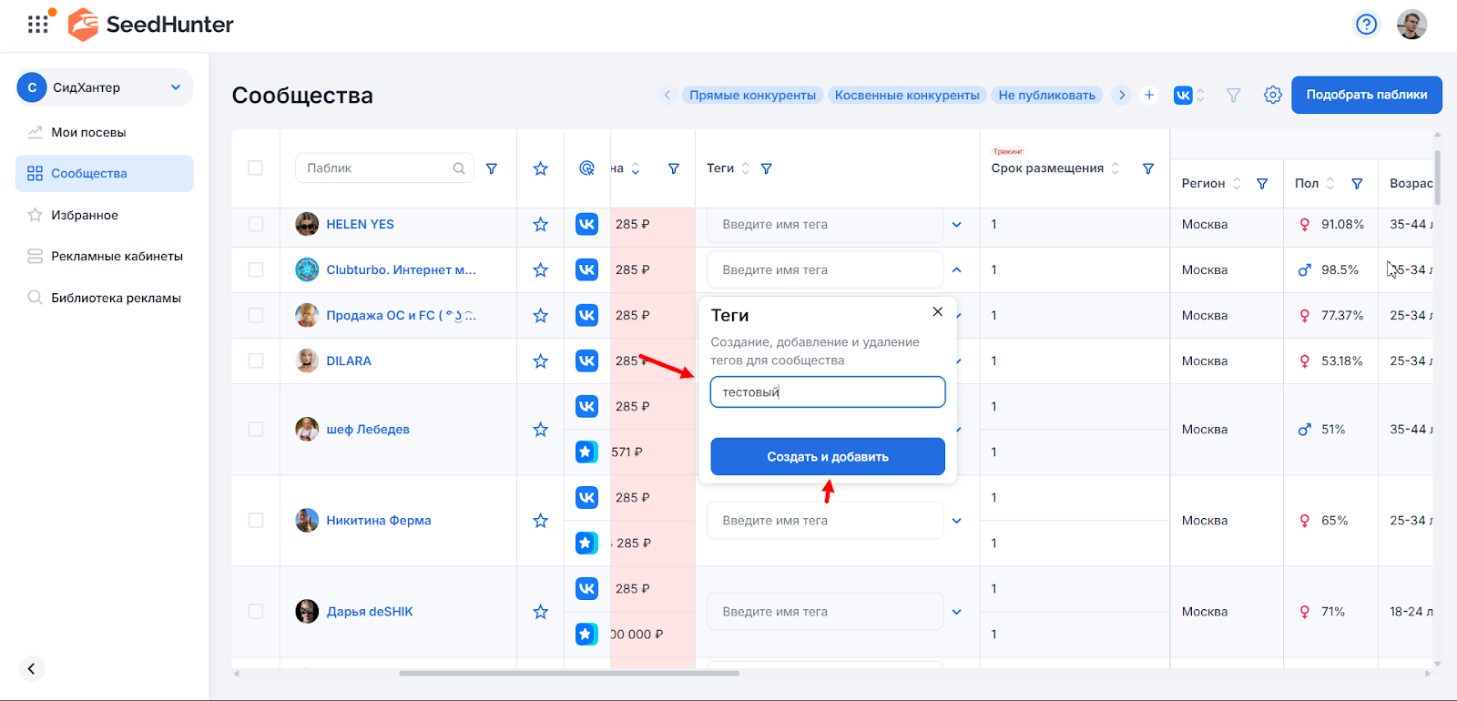Click the search magnifier in Паблик field
The image size is (1457, 701).
coord(459,168)
